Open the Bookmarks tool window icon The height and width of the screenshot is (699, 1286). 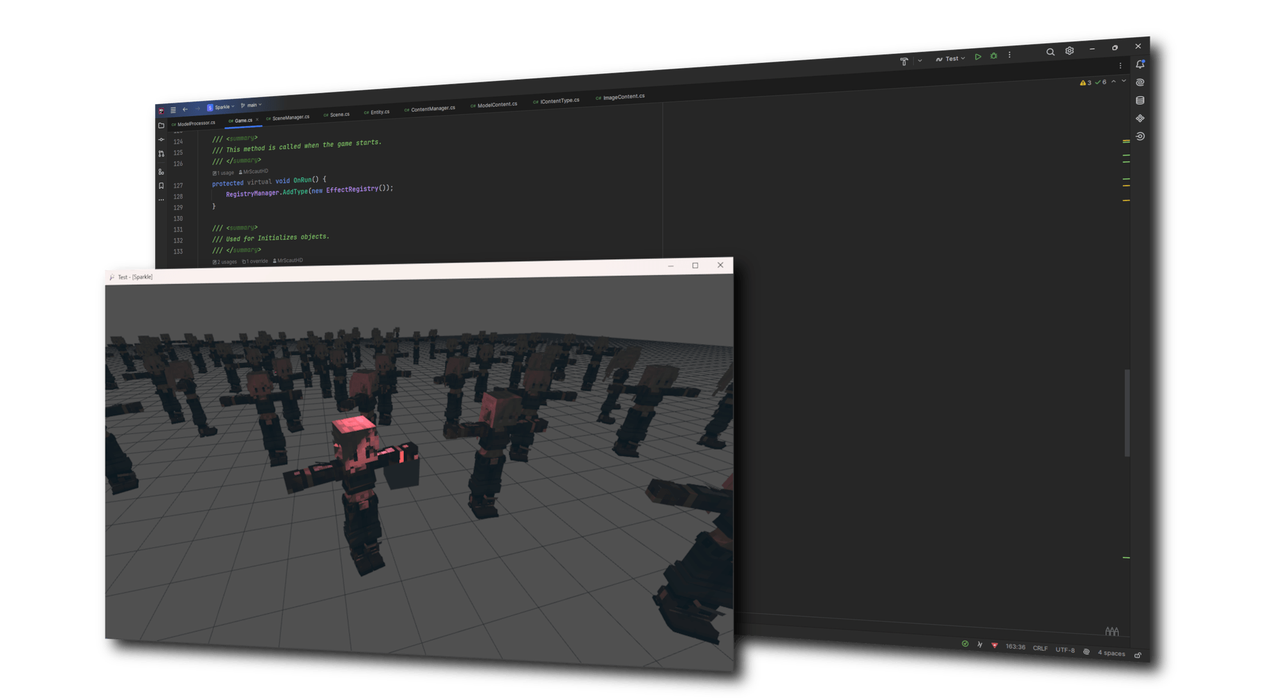pyautogui.click(x=161, y=186)
